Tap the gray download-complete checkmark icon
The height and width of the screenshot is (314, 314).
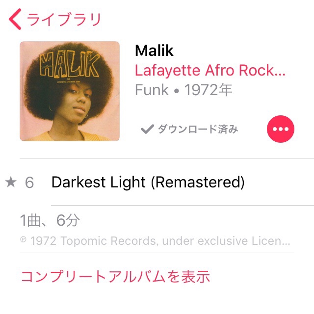pos(147,129)
